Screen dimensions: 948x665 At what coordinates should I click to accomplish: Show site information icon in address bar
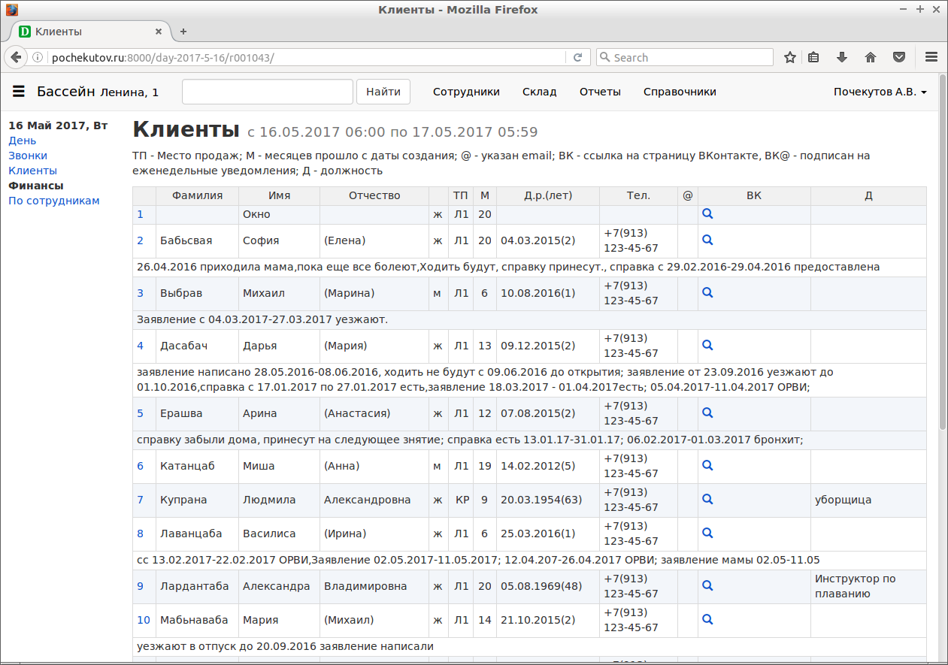(x=39, y=57)
